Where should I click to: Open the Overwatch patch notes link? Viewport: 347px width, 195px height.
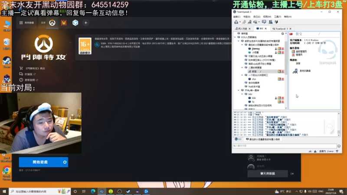29,80
